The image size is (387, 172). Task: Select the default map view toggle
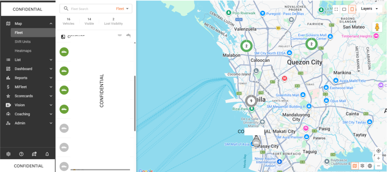click(x=355, y=166)
